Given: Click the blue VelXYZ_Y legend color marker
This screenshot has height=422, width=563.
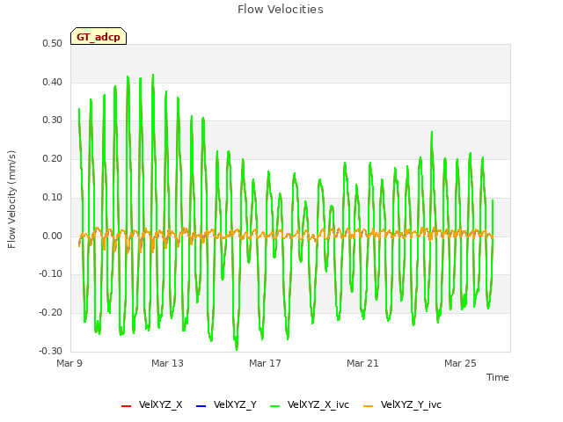Looking at the screenshot, I should pyautogui.click(x=201, y=406).
